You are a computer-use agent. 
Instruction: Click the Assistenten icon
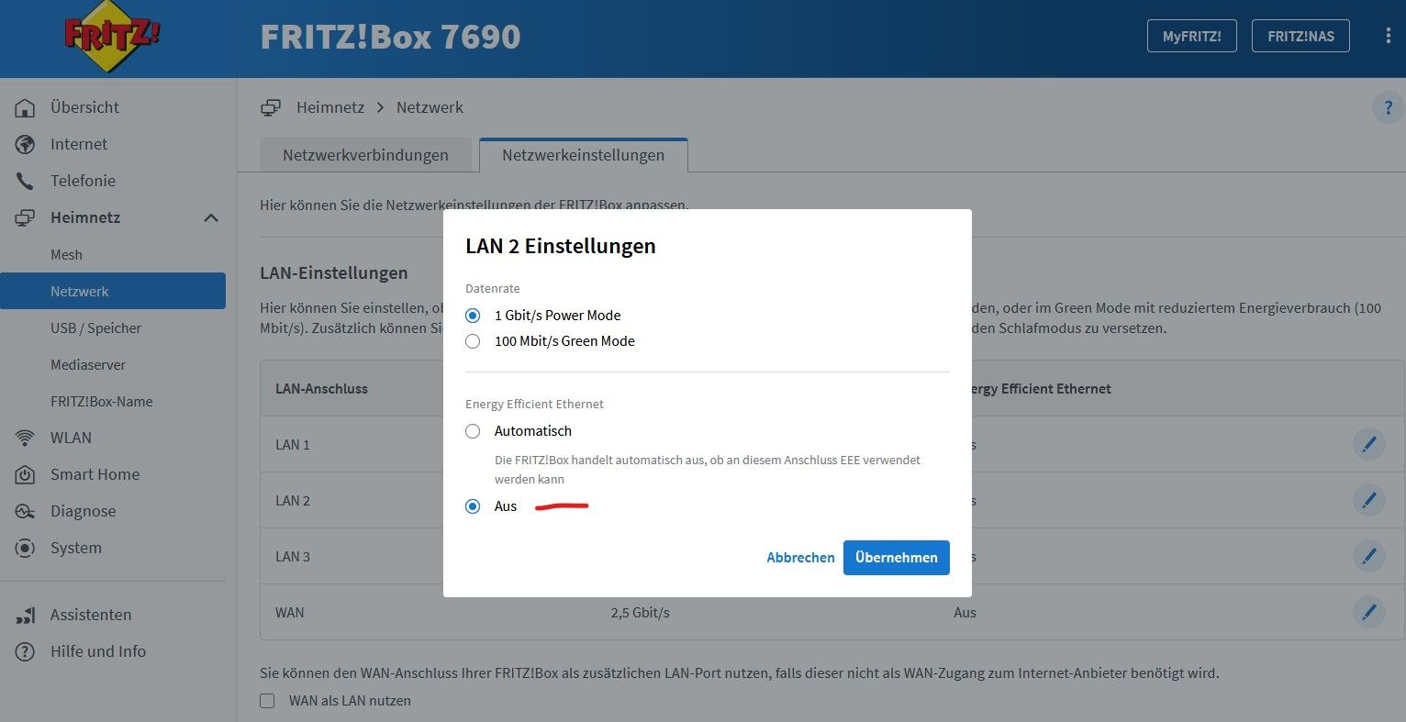click(x=25, y=616)
